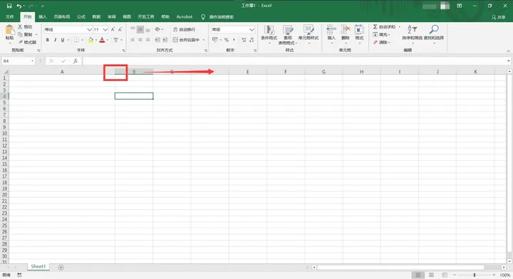Viewport: 513px width, 279px height.
Task: Increase font size with larger A icon
Action: click(113, 29)
